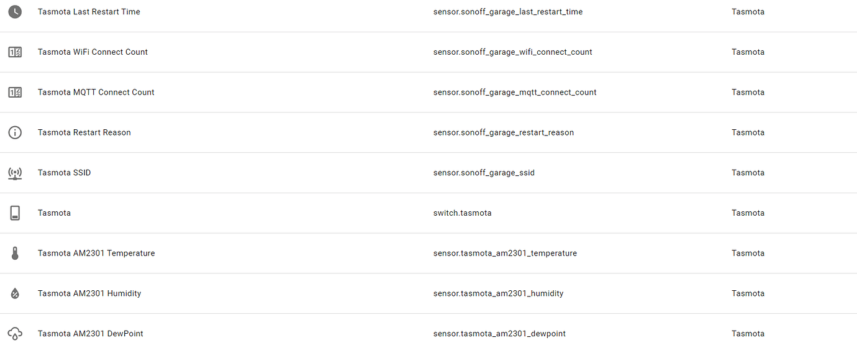Open the Tasmota Last Restart Time entity
The image size is (857, 353).
coord(89,12)
